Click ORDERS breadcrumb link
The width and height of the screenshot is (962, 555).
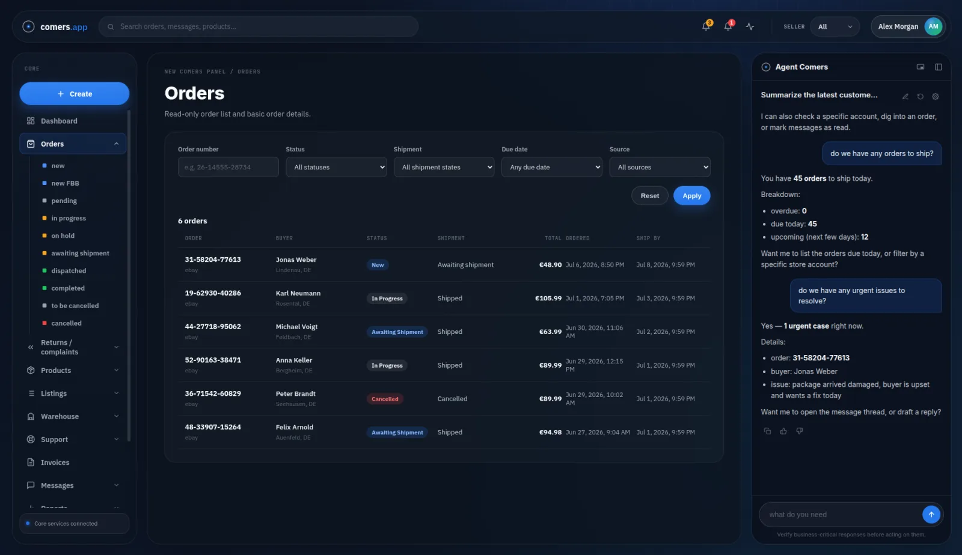click(249, 71)
